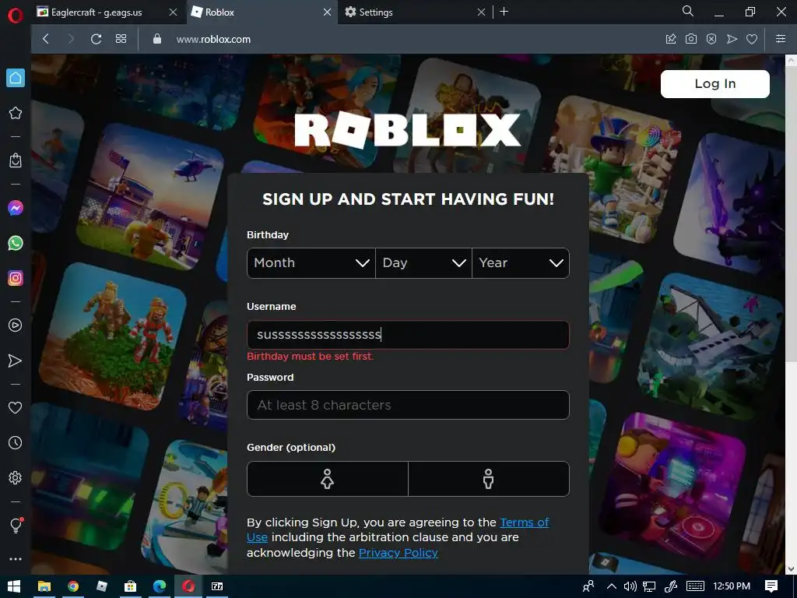Select the male gender option

(489, 479)
